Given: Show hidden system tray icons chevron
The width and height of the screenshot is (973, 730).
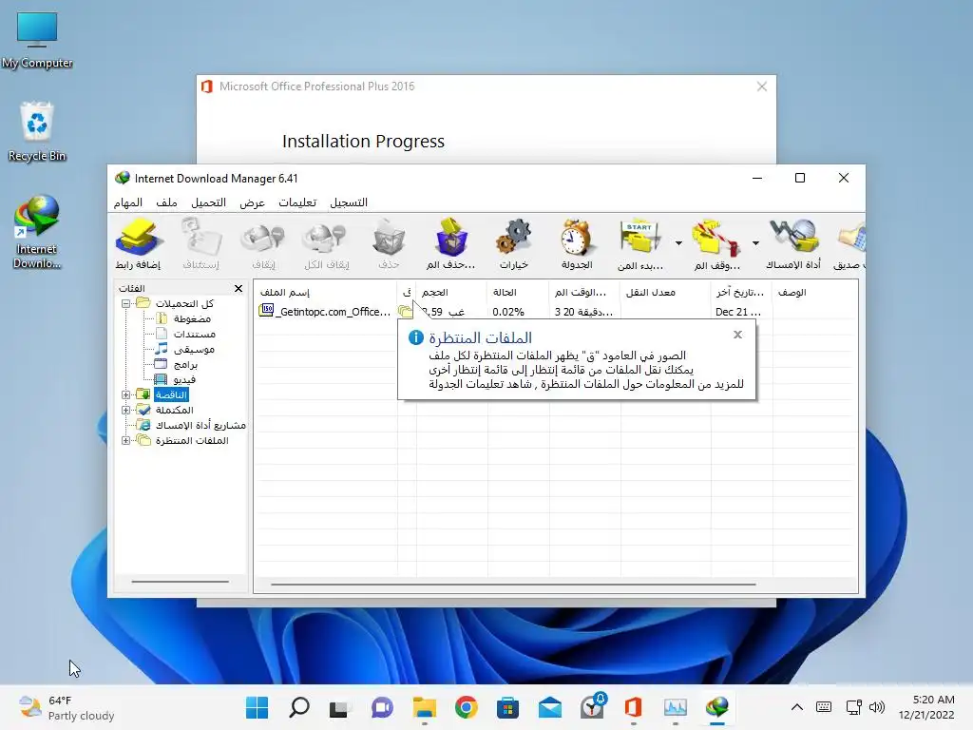Looking at the screenshot, I should tap(797, 707).
